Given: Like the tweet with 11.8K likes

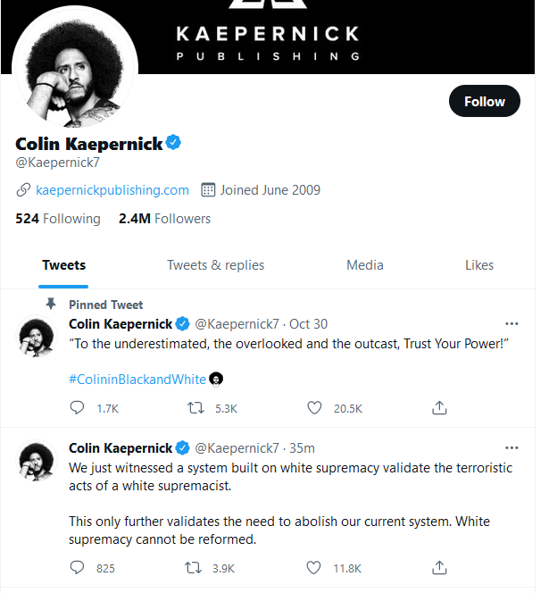Looking at the screenshot, I should 313,568.
